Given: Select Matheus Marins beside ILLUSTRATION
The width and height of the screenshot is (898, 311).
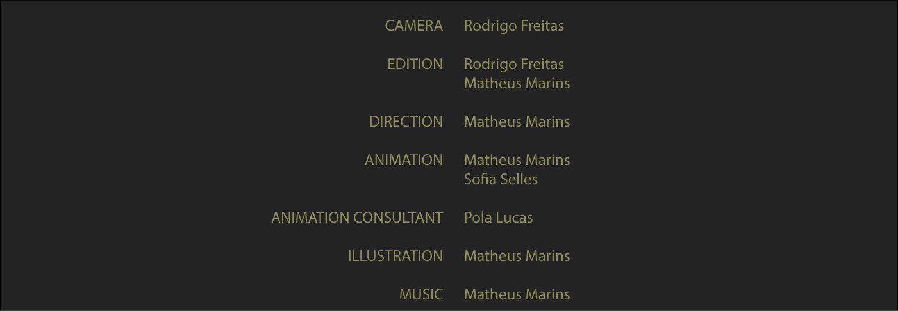Looking at the screenshot, I should (x=517, y=257).
